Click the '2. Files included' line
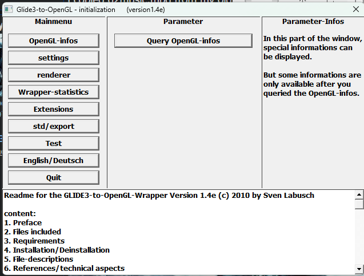This screenshot has height=276, width=364. pyautogui.click(x=33, y=232)
